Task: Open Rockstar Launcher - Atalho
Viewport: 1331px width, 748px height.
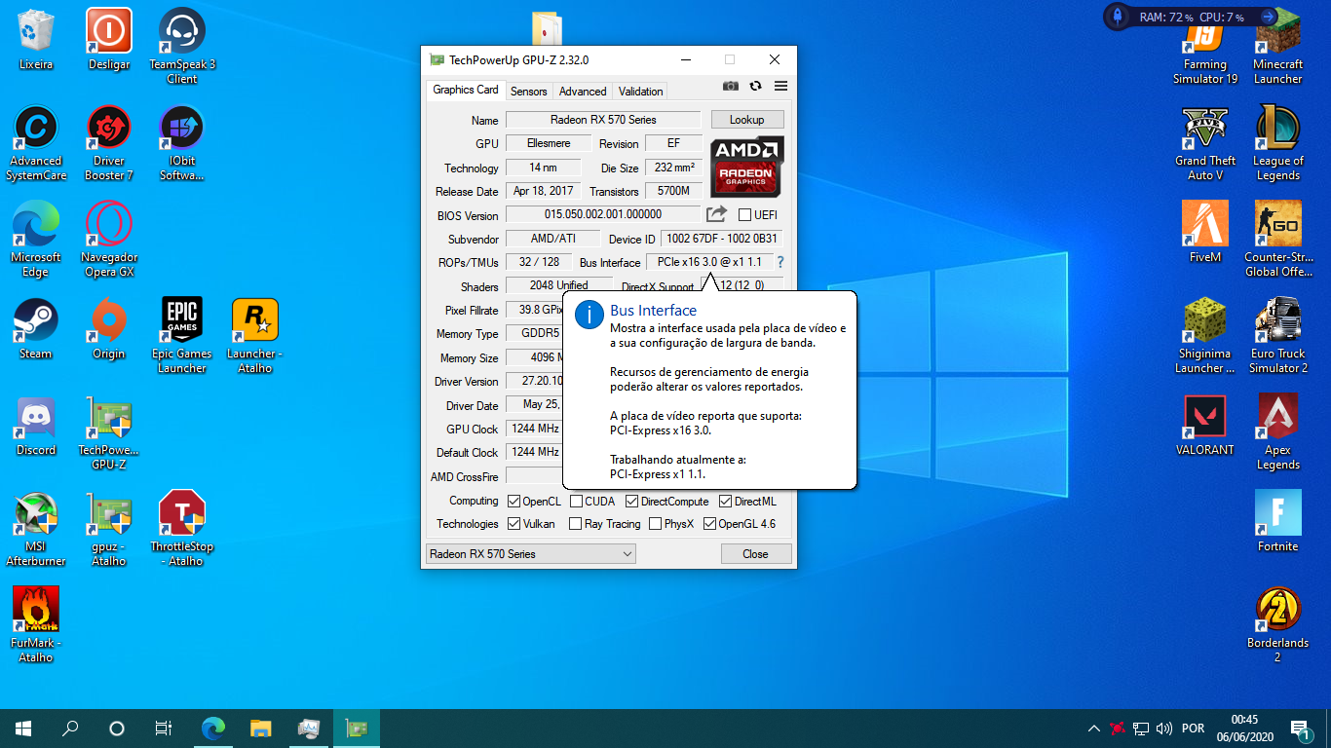Action: point(255,336)
